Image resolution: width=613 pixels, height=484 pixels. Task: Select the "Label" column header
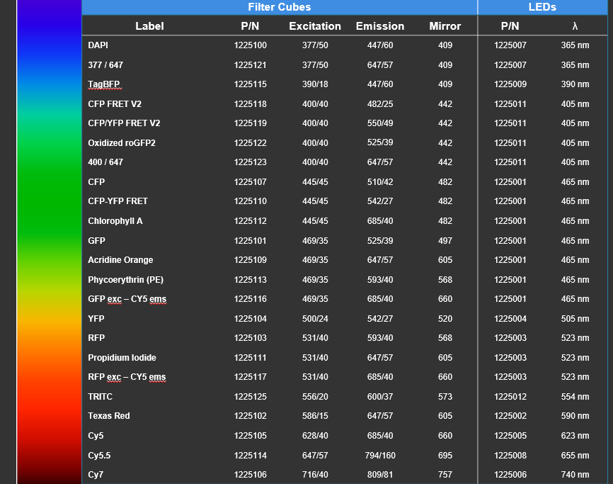click(149, 26)
